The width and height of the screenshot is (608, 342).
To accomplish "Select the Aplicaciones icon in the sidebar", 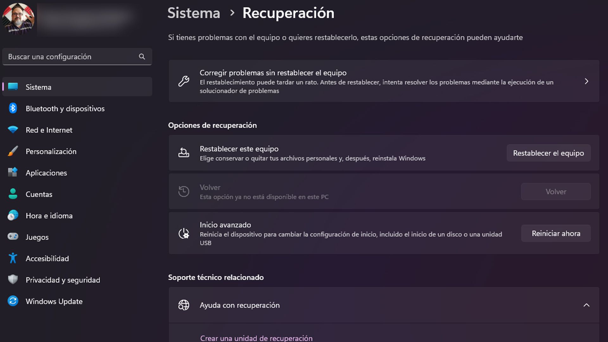I will 13,173.
